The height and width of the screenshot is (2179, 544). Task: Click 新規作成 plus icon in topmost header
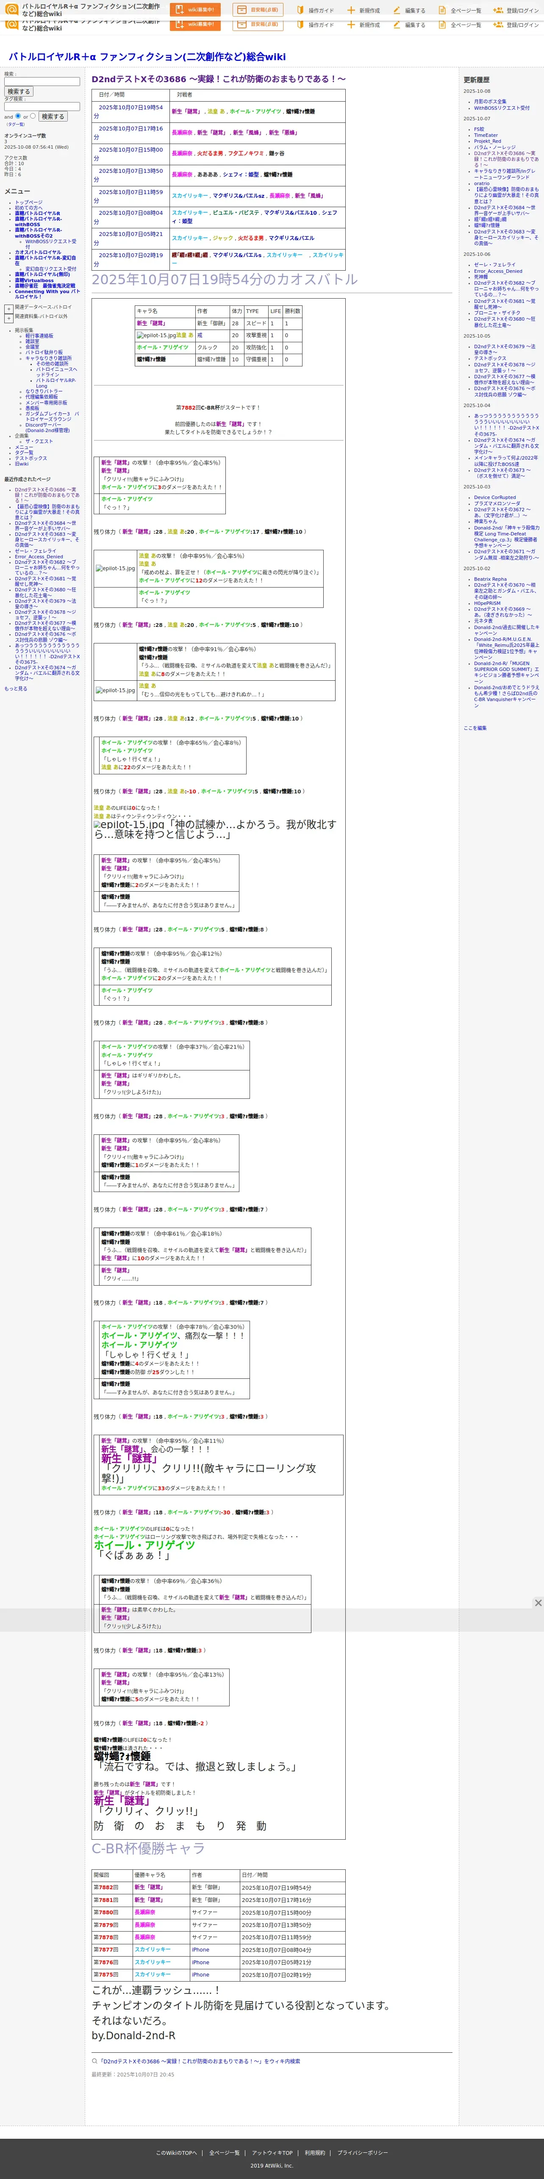click(350, 11)
